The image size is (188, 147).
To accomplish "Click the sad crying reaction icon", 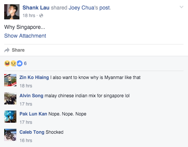I will pos(13,63).
